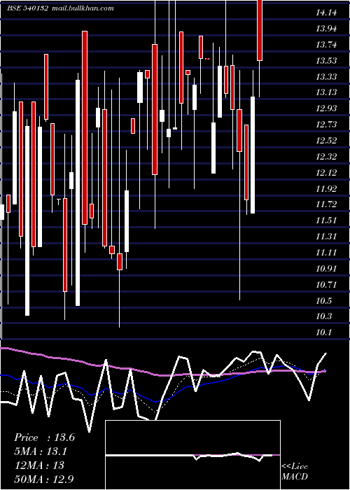Click the 13.94 price axis label
Viewport: 350px width, 490px height.
pyautogui.click(x=326, y=29)
